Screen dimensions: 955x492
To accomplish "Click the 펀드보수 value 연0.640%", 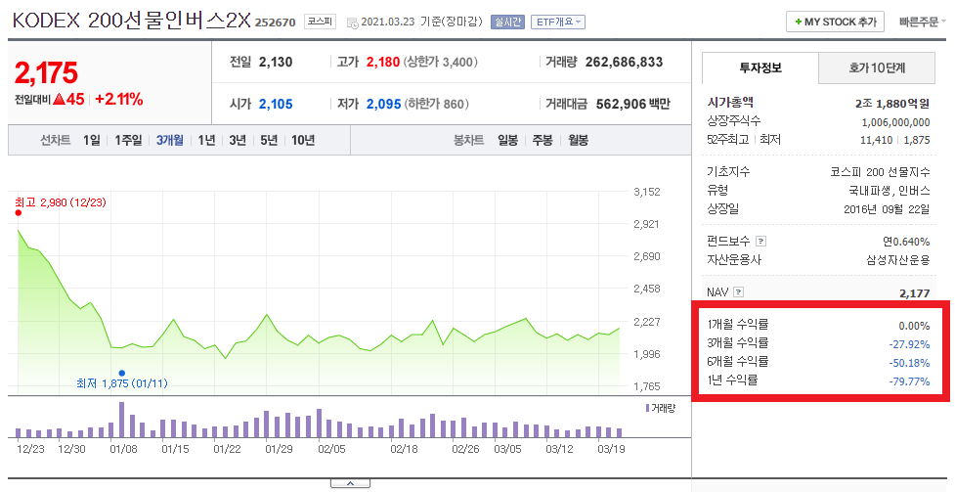I will [x=906, y=242].
